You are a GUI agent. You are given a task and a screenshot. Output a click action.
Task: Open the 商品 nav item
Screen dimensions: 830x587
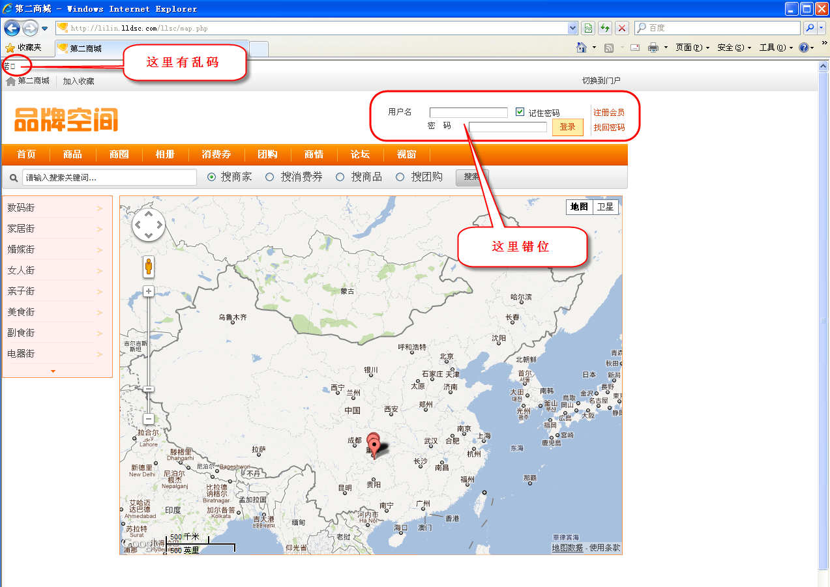tap(72, 154)
